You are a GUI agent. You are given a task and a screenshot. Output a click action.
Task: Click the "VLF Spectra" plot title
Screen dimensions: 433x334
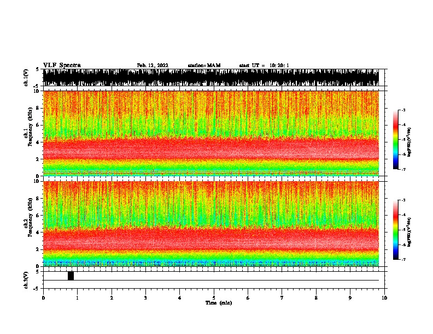62,65
